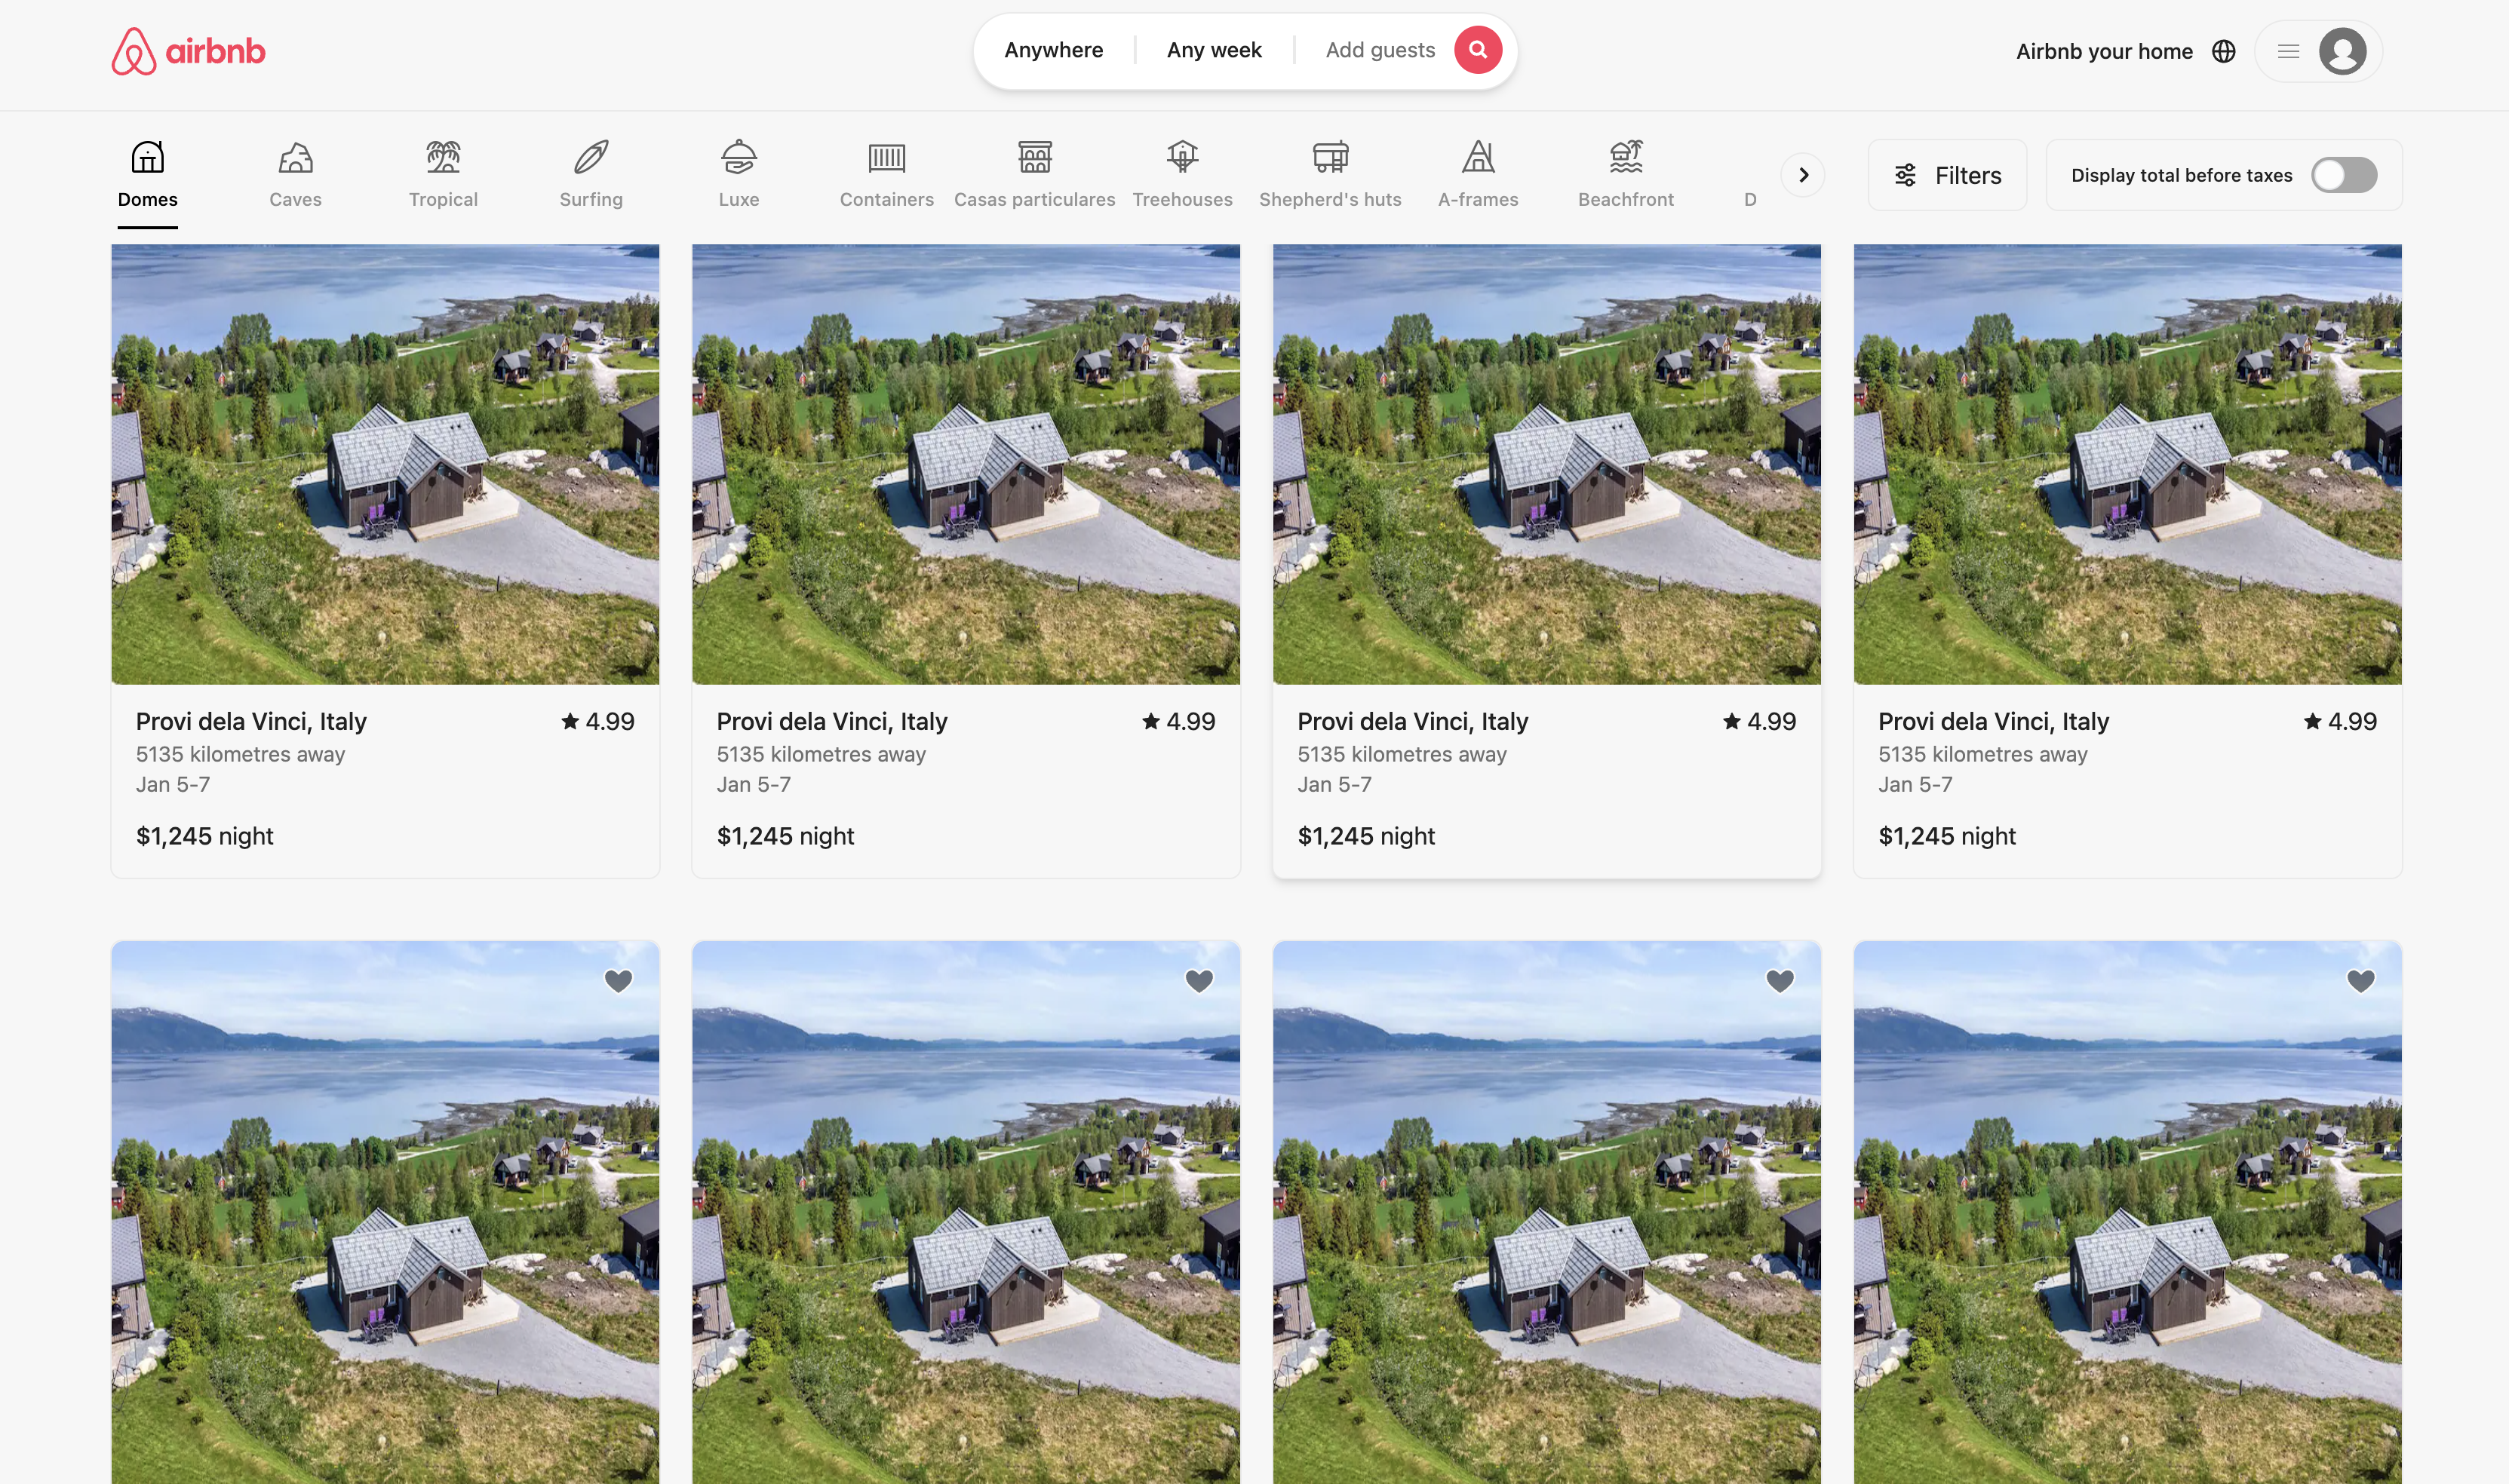Viewport: 2509px width, 1484px height.
Task: Click the Add guests field
Action: [x=1380, y=50]
